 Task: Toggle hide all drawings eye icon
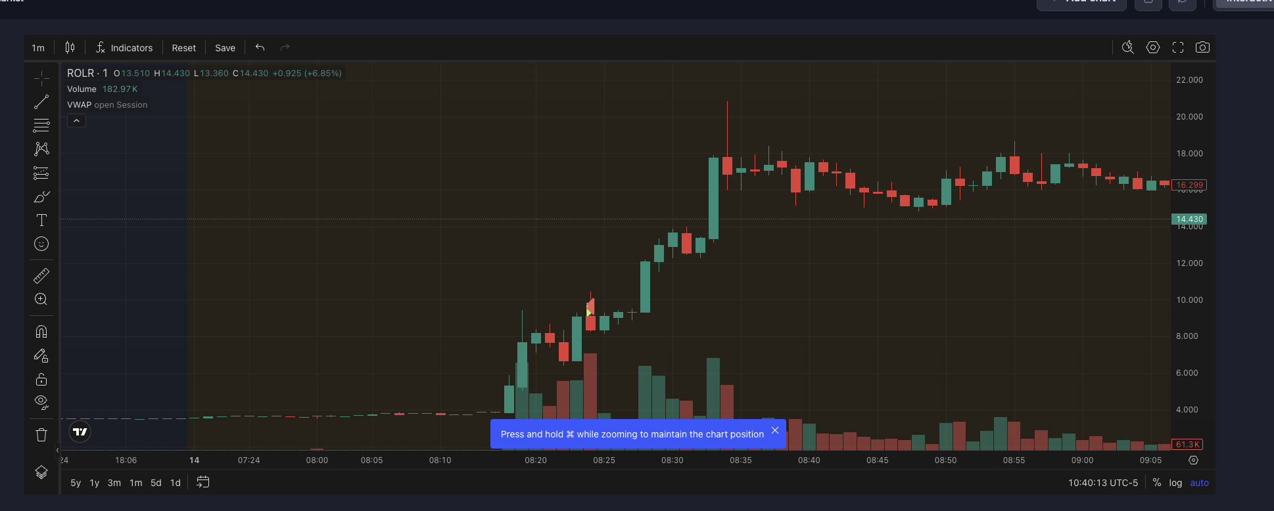click(41, 402)
